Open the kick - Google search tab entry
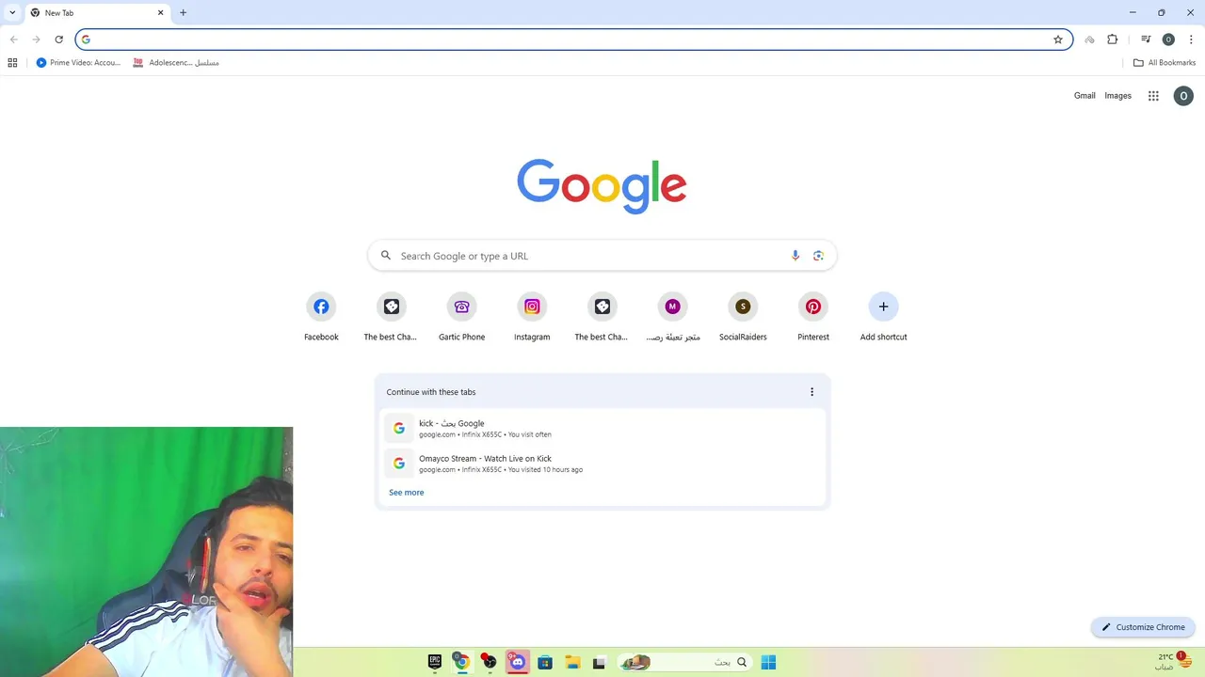Viewport: 1205px width, 677px height. (602, 428)
